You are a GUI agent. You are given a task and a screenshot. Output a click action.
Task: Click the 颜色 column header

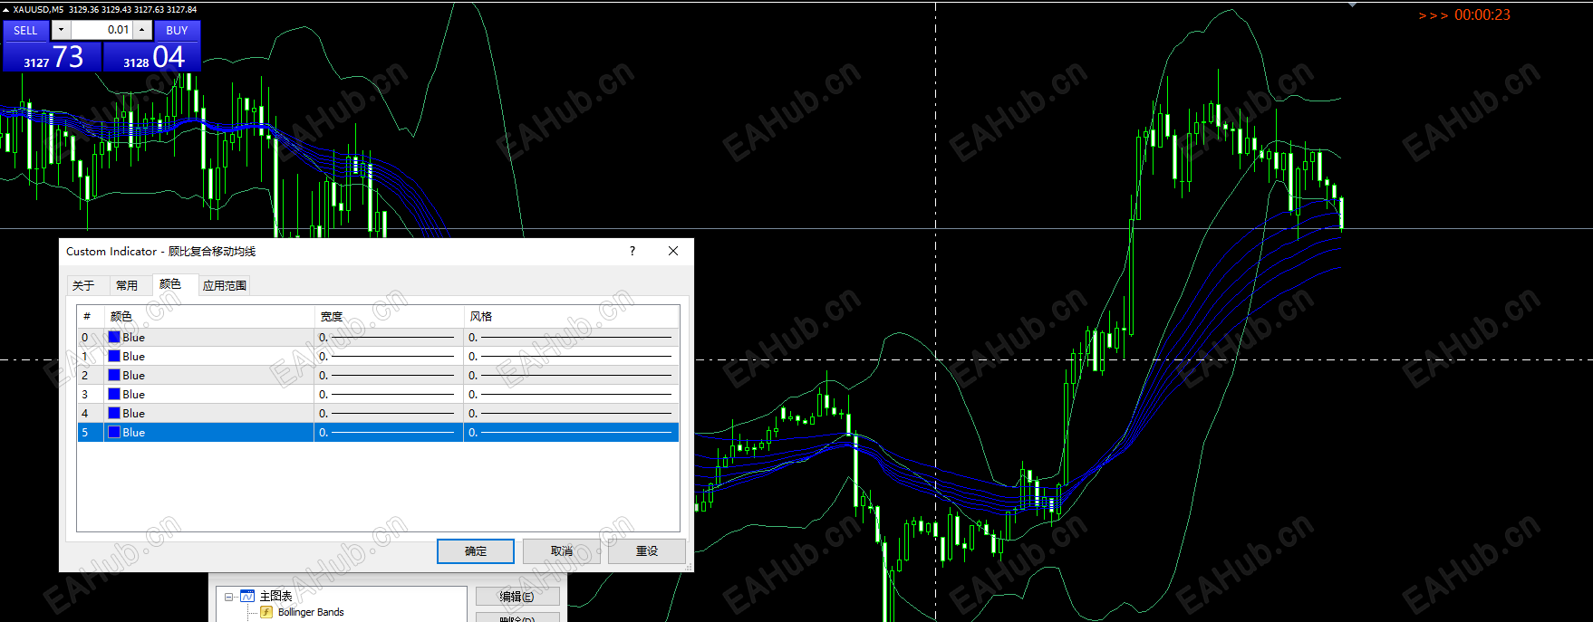coord(208,316)
